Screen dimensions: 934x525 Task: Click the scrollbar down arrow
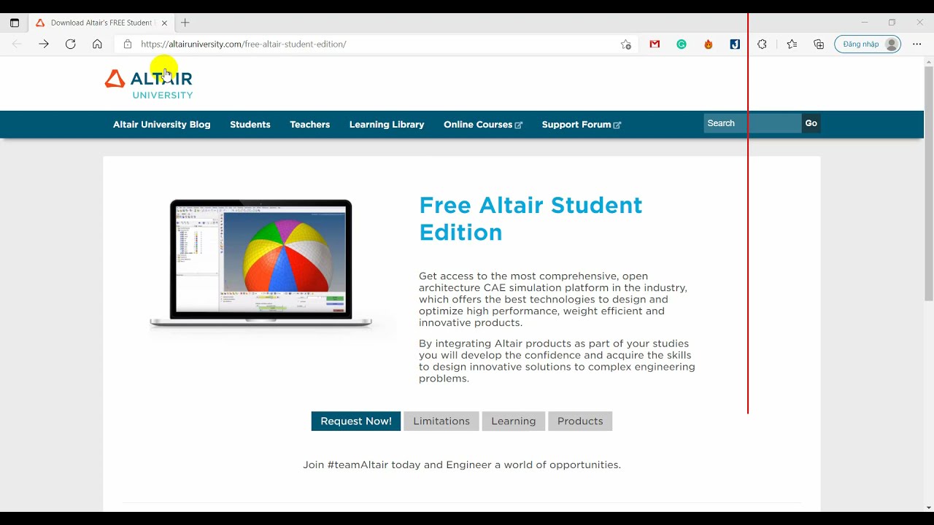coord(929,507)
